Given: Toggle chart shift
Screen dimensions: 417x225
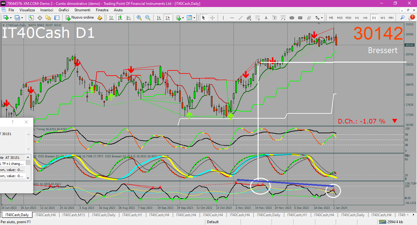Looking at the screenshot, I should coord(167,18).
